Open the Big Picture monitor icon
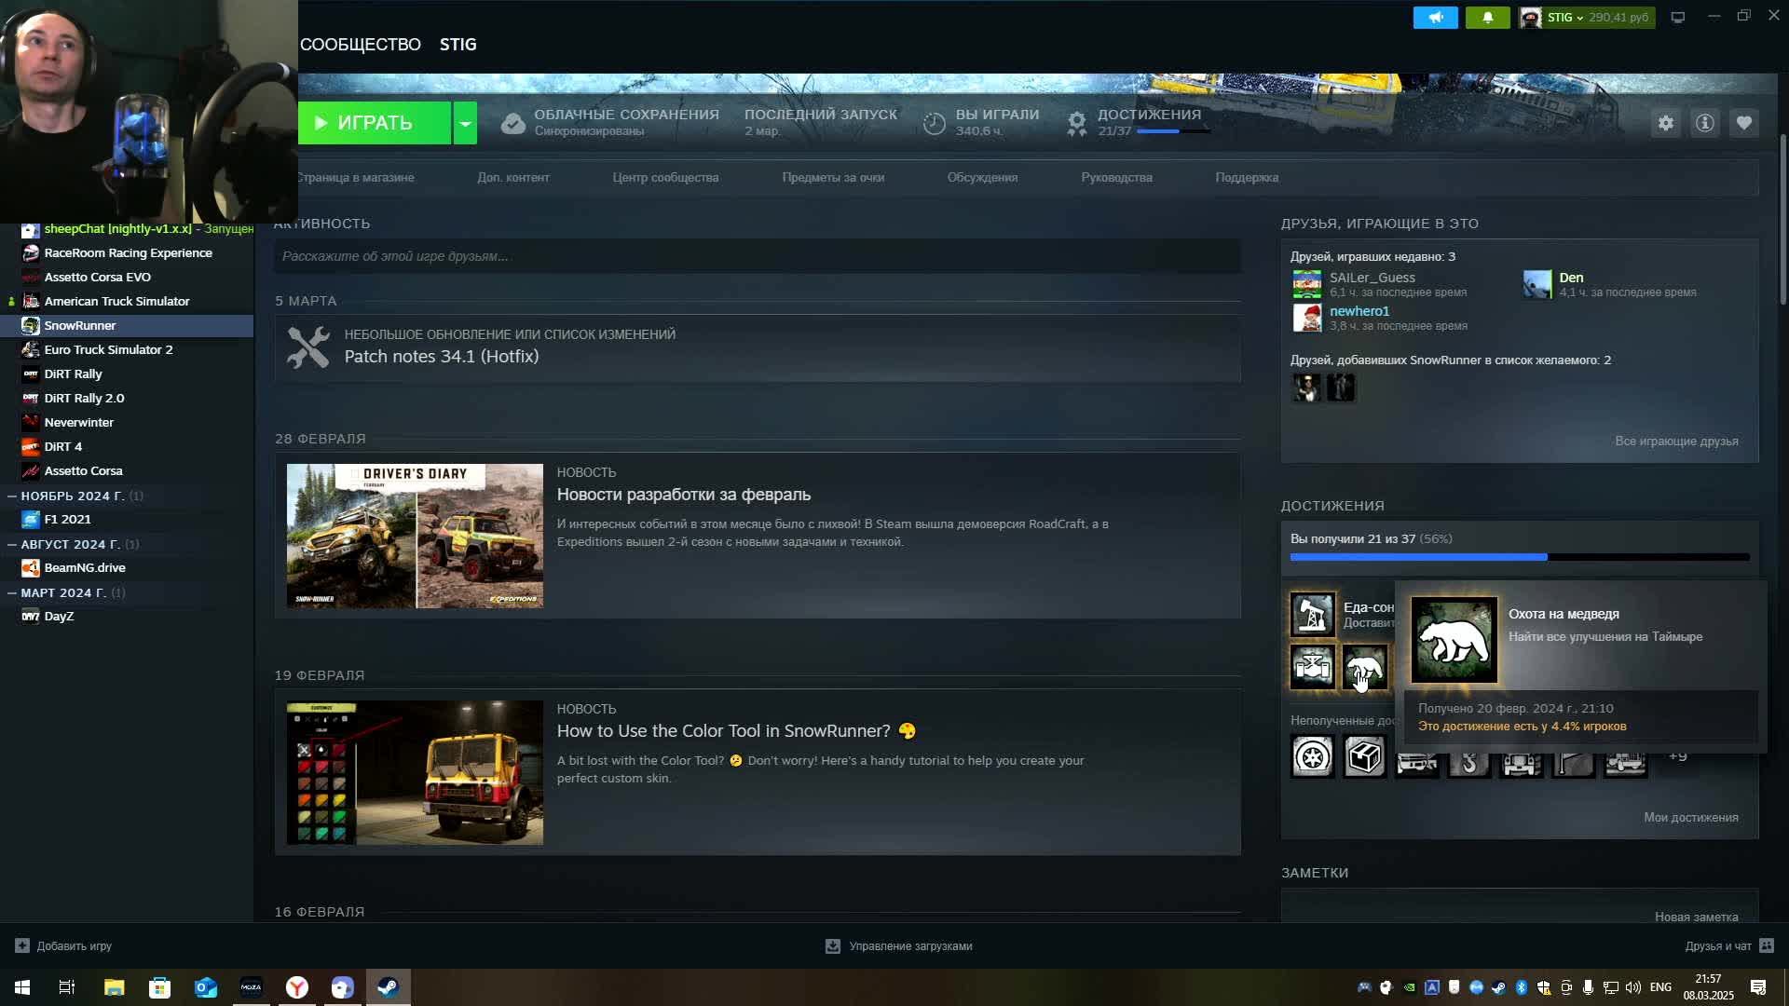This screenshot has height=1006, width=1789. (1678, 18)
